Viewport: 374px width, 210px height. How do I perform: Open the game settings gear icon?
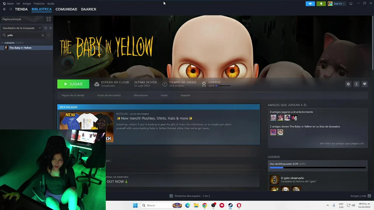(348, 84)
